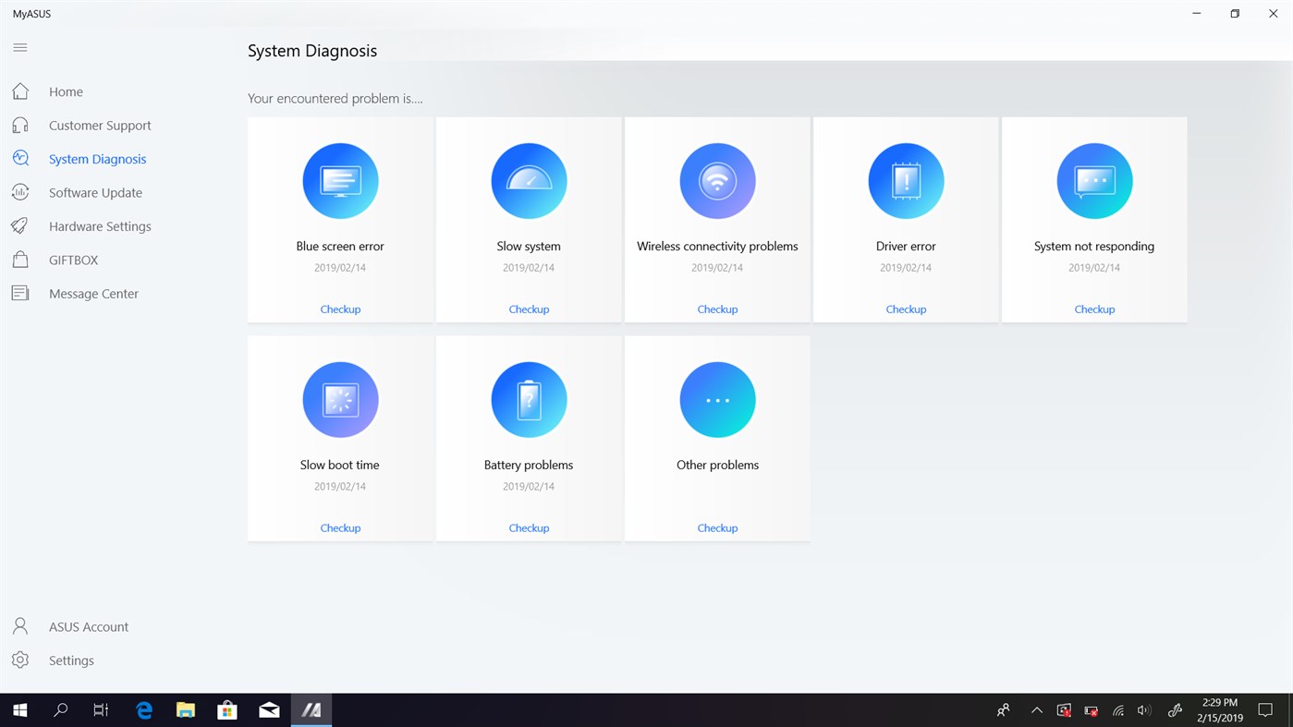This screenshot has width=1293, height=727.
Task: Select the Wireless connectivity problems icon
Action: tap(717, 181)
